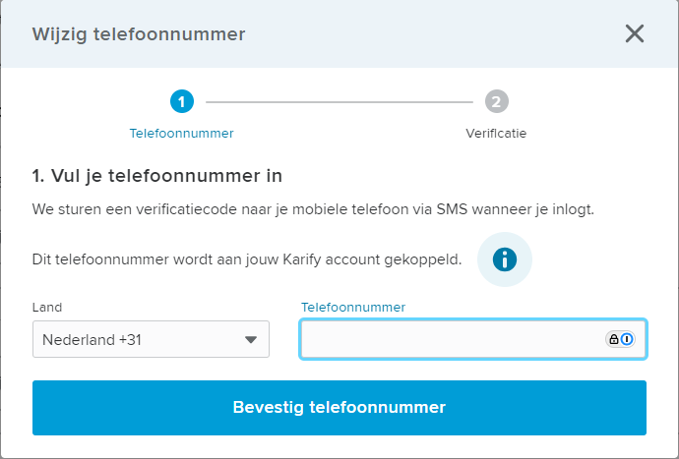Open the Land country dropdown
Image resolution: width=679 pixels, height=459 pixels.
(151, 339)
